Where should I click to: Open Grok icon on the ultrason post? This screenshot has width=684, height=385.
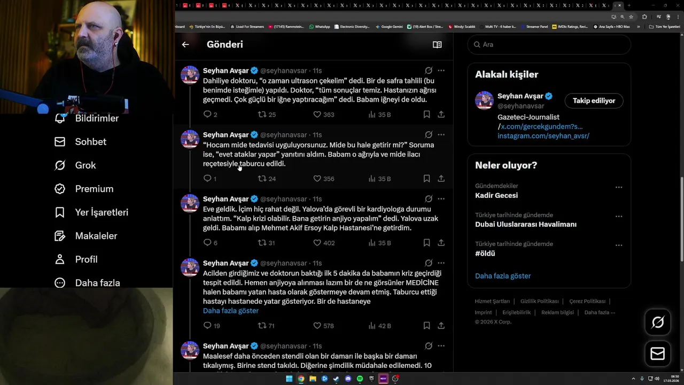pos(429,71)
